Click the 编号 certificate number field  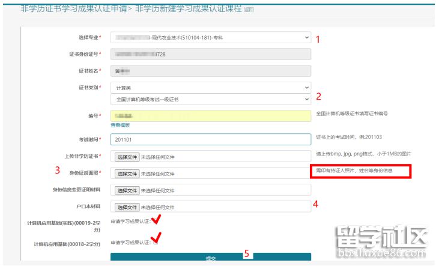click(210, 115)
